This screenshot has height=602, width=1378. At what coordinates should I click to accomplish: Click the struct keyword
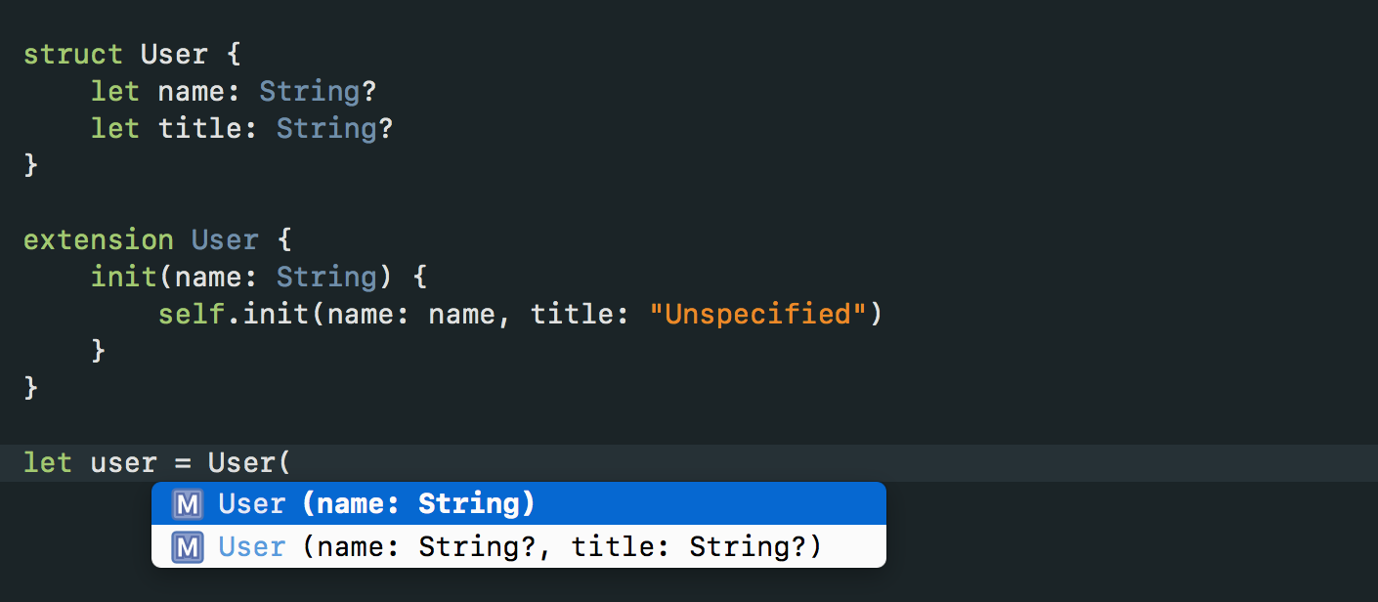[x=73, y=54]
